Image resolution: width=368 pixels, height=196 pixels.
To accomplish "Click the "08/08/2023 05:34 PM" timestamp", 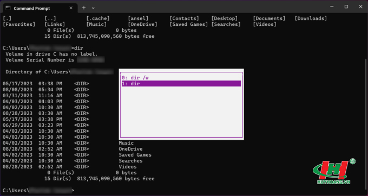I will point(32,90).
